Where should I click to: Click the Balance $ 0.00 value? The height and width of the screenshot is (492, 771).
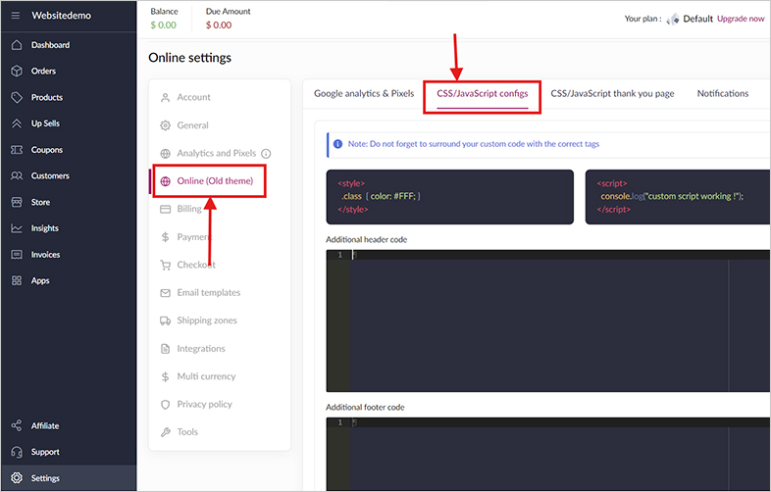pos(163,25)
